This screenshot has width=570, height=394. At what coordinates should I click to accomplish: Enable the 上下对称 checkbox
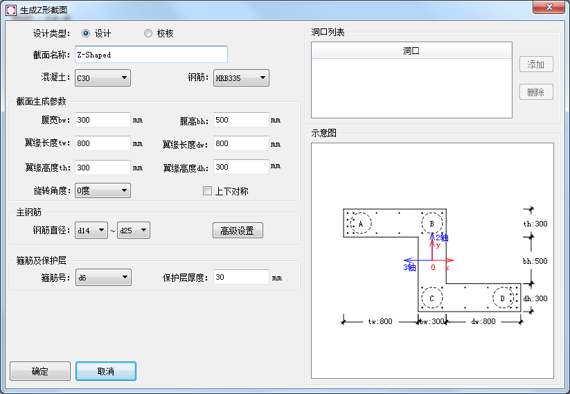pyautogui.click(x=207, y=191)
